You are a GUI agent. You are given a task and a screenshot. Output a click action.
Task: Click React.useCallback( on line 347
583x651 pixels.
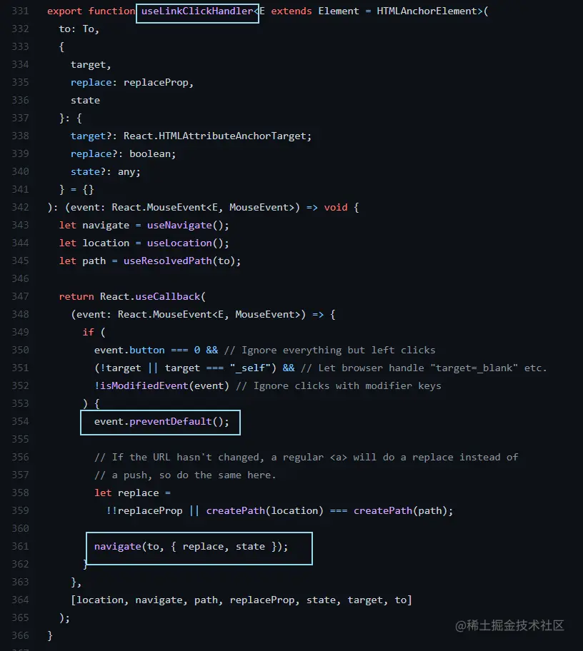click(x=152, y=297)
